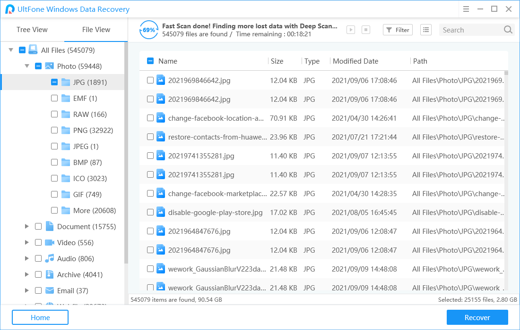Sort by the Name column header

(168, 61)
